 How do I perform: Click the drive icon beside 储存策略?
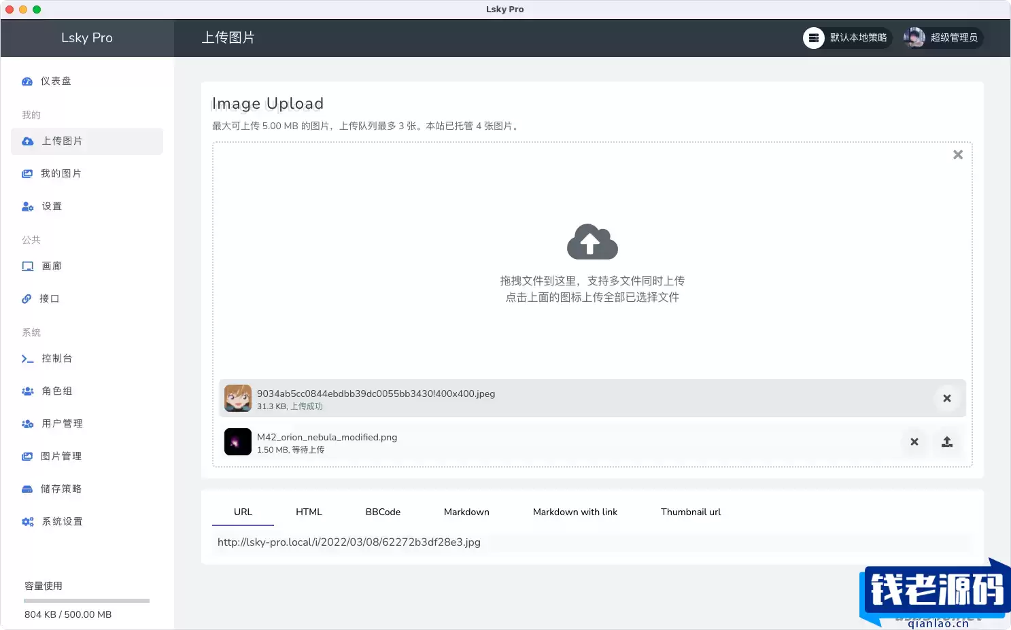coord(27,489)
